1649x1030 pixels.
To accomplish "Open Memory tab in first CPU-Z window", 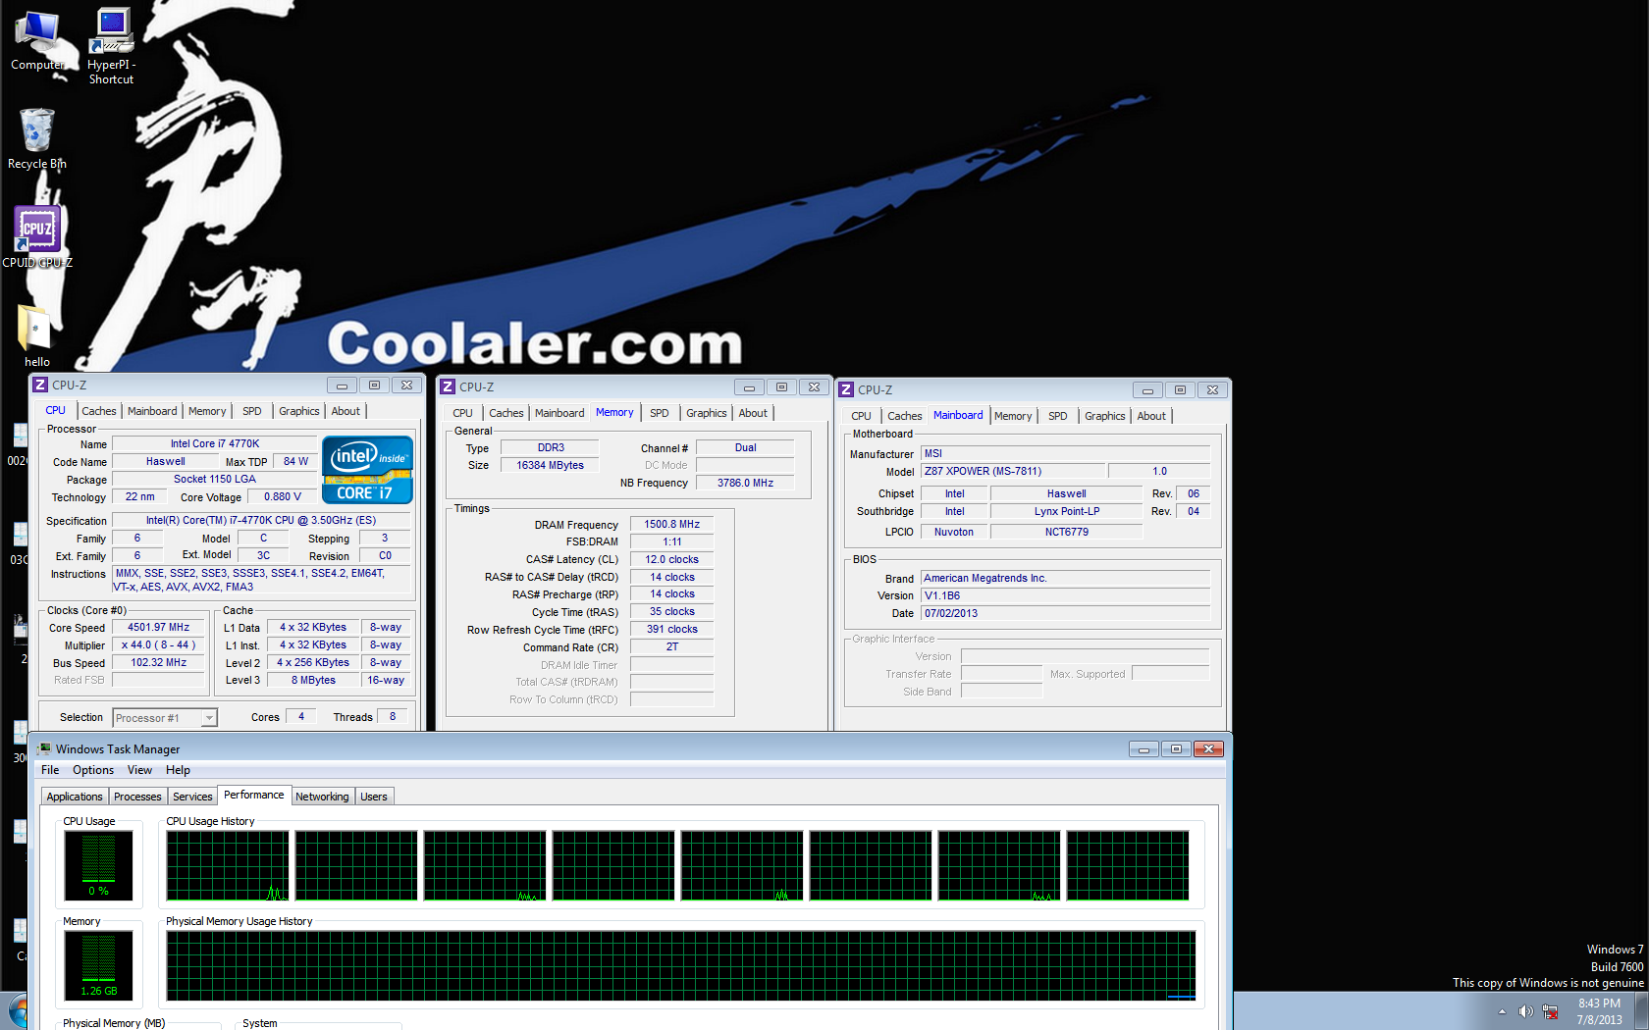I will [207, 411].
